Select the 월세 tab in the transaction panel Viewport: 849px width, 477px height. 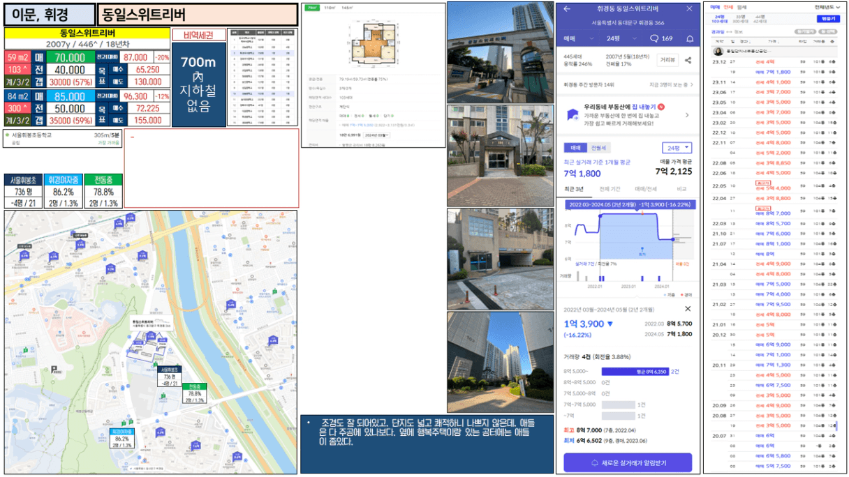[741, 7]
